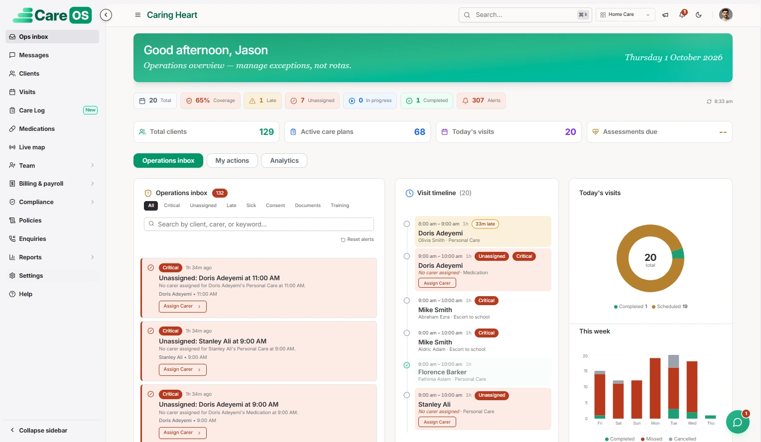Expand Billing & payroll submenu

click(52, 184)
